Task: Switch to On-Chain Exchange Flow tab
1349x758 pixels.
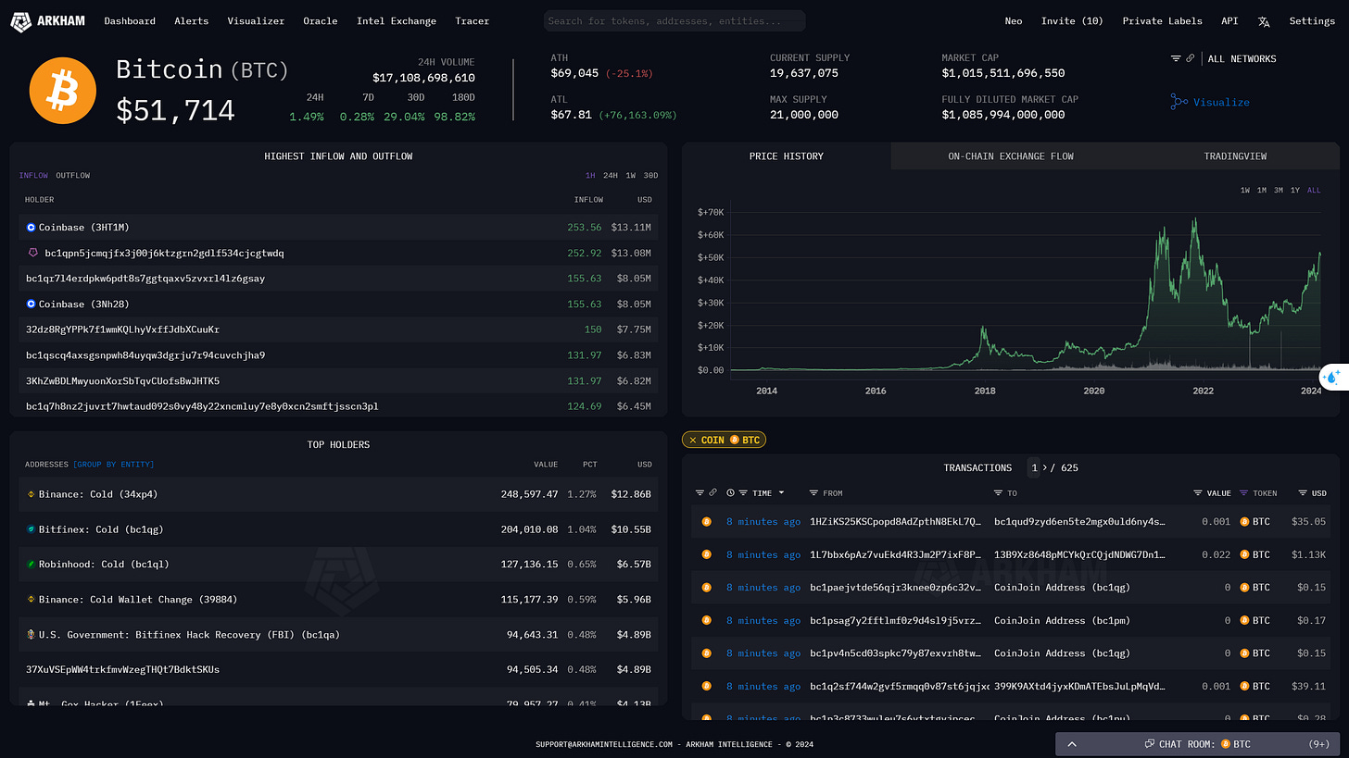Action: tap(1011, 156)
